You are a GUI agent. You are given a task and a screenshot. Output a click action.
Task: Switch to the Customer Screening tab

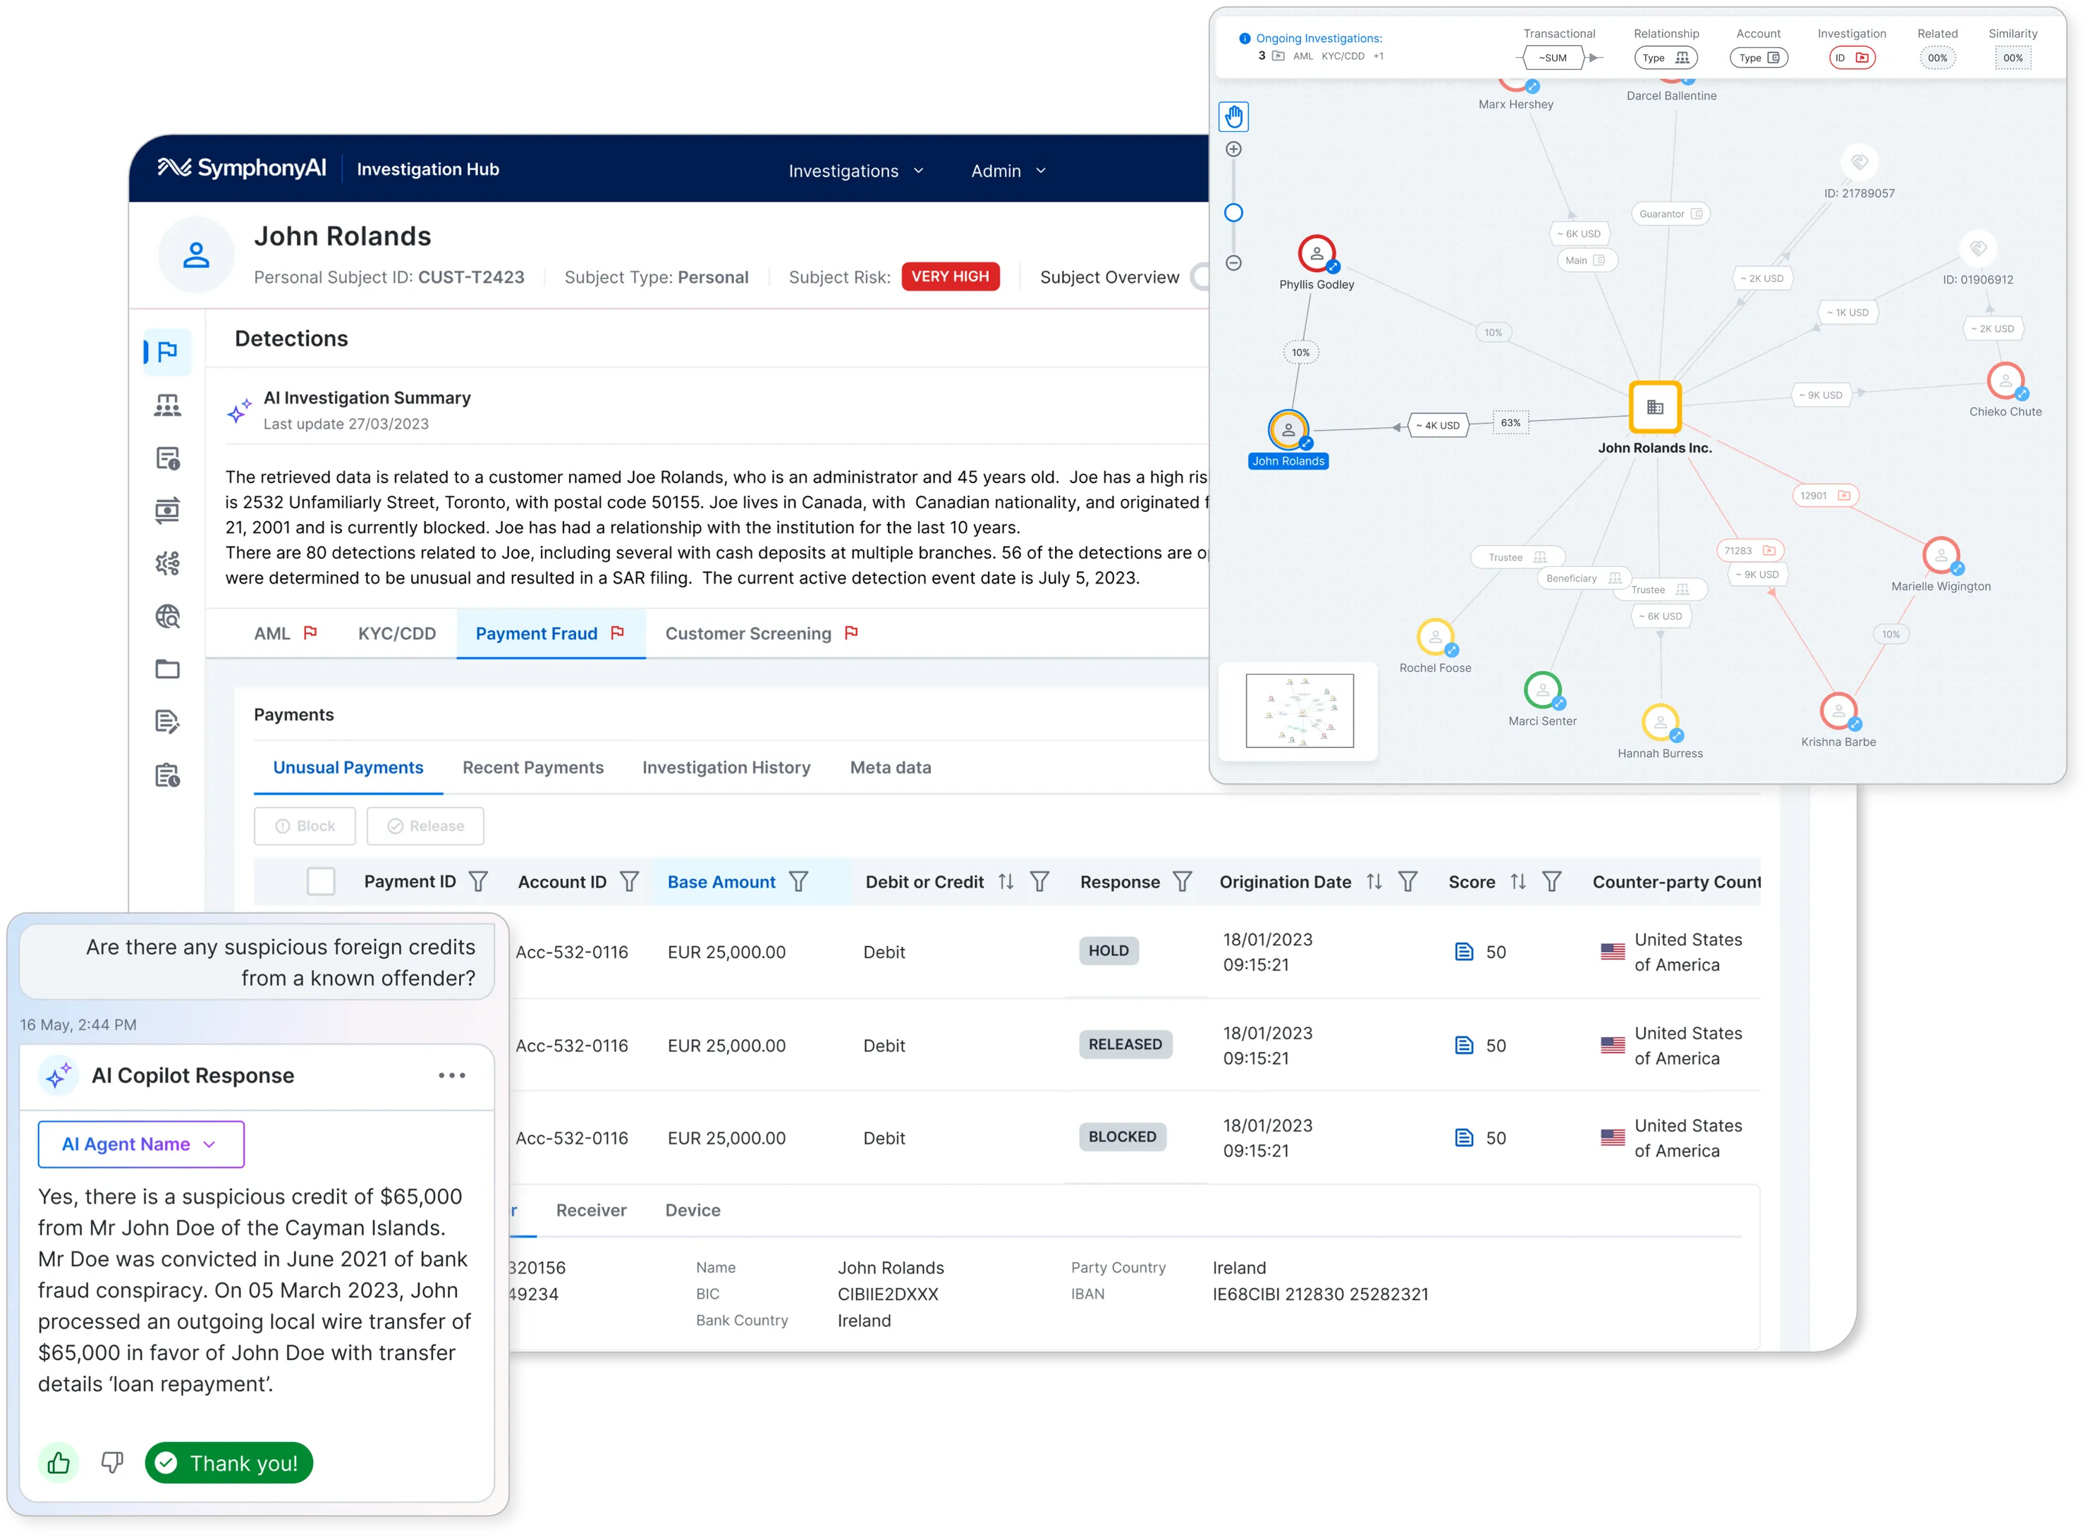click(761, 632)
